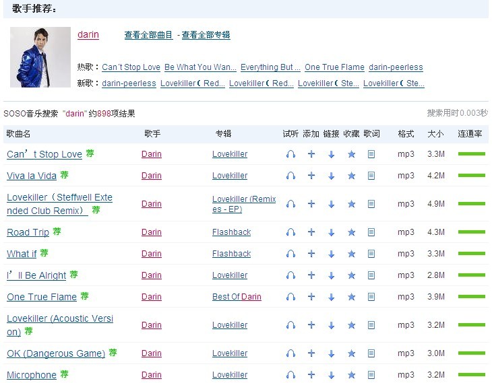Click Lovekiller album in Viva la Vida row
Image resolution: width=492 pixels, height=383 pixels.
pos(230,176)
